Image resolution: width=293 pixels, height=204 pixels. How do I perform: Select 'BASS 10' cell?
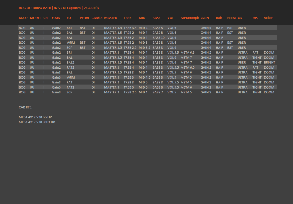(x=159, y=38)
